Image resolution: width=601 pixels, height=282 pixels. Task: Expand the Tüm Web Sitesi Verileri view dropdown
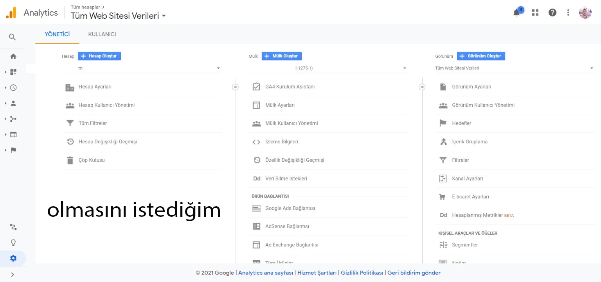[592, 68]
